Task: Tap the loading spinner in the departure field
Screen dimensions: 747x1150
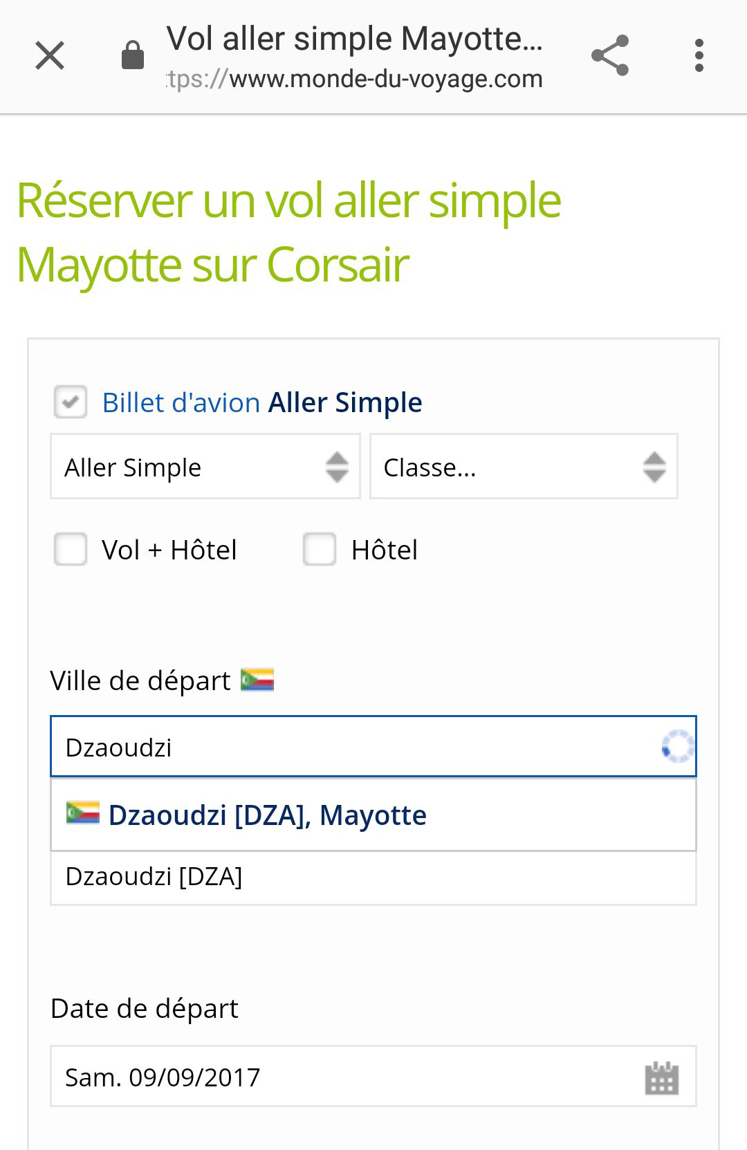Action: (x=676, y=747)
